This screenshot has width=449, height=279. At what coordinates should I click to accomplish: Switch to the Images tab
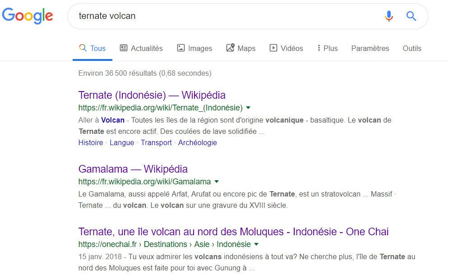click(195, 48)
